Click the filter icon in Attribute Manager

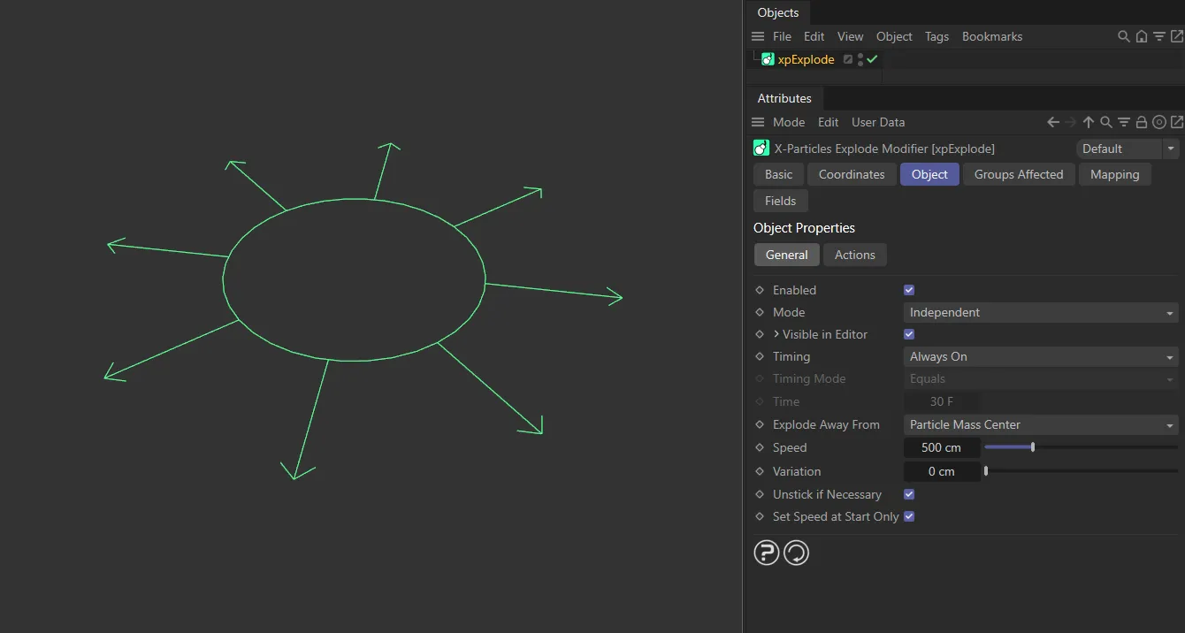(1123, 122)
